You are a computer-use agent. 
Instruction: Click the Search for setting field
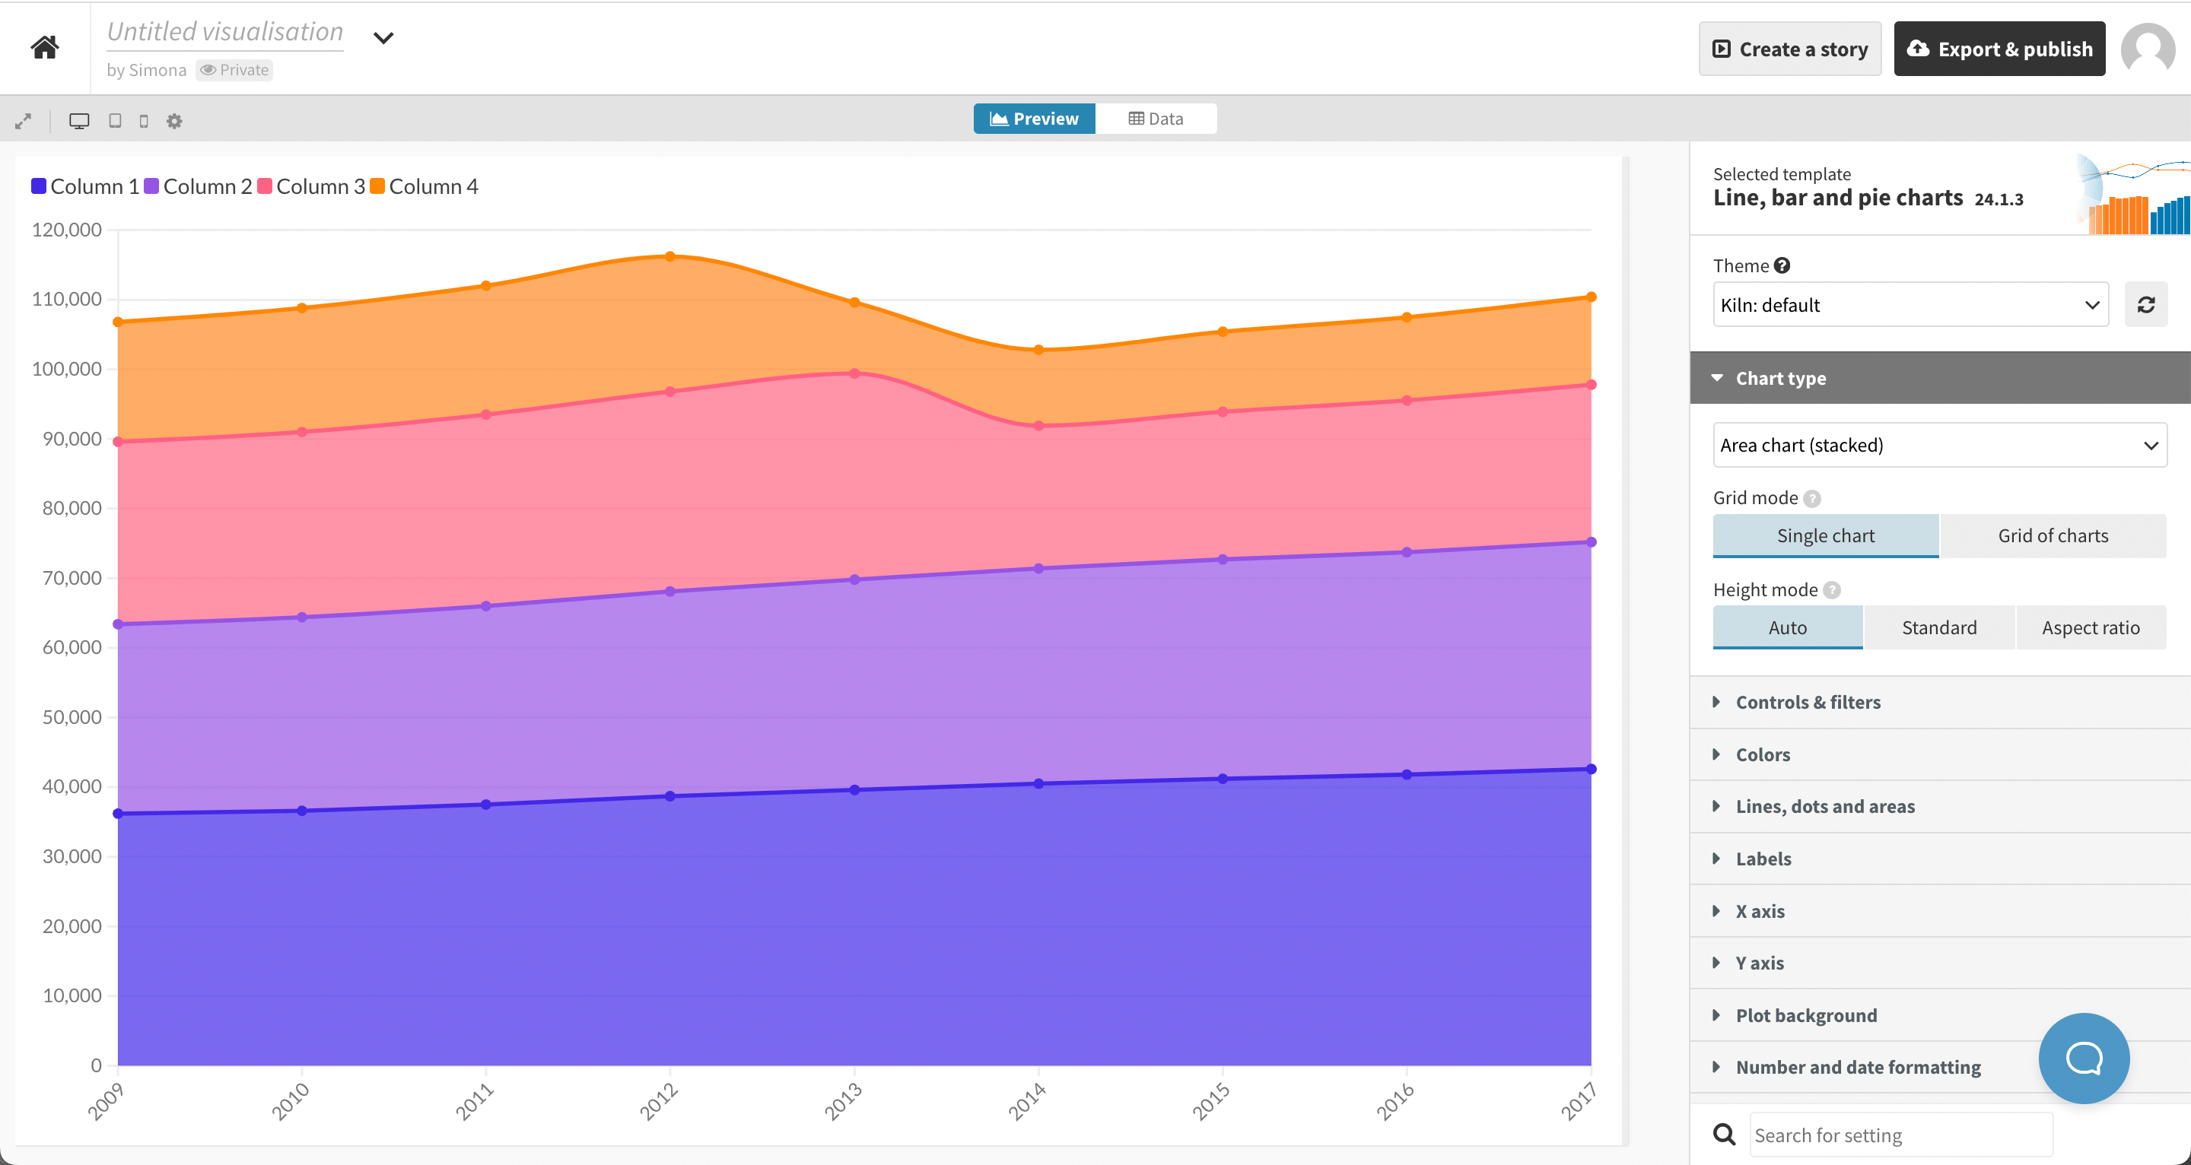[x=1900, y=1135]
